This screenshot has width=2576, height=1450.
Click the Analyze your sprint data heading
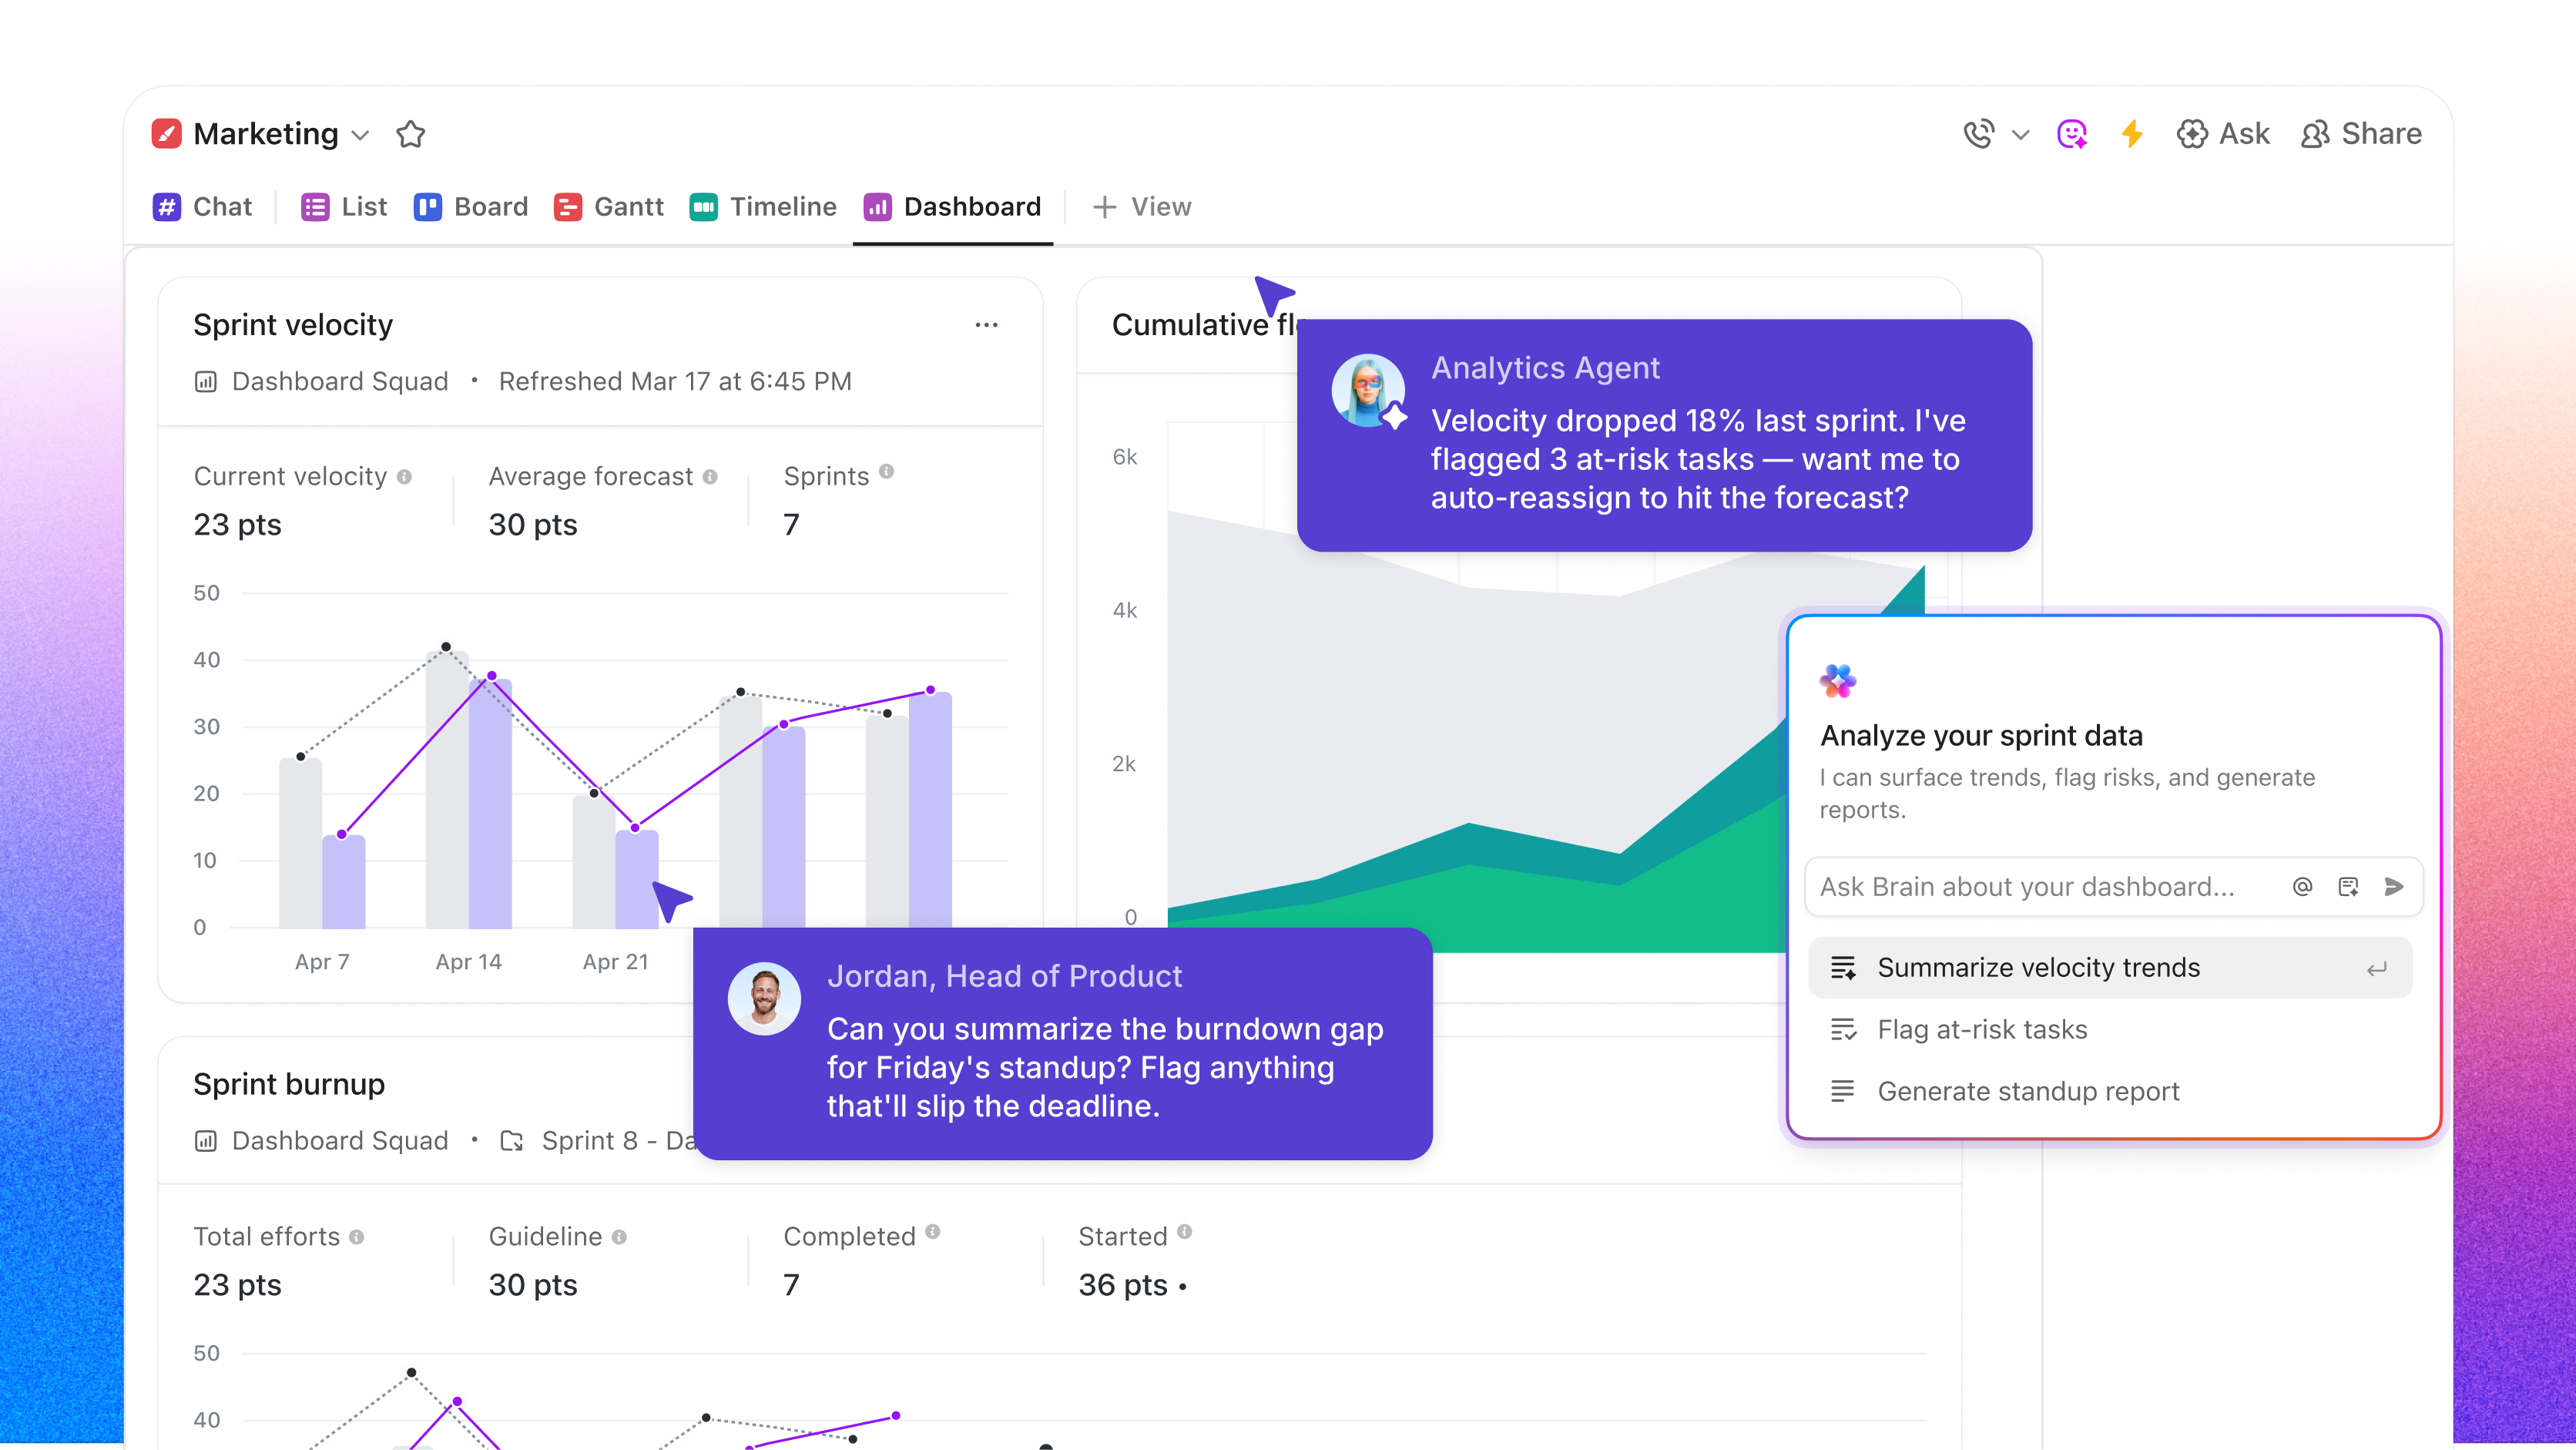coord(1981,736)
